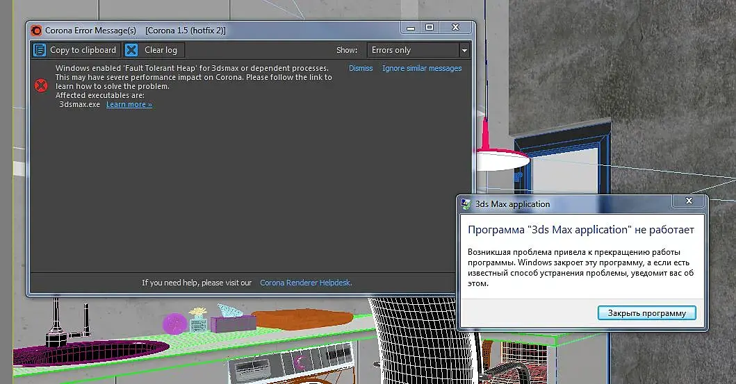The image size is (736, 384).
Task: Click the 3ds Max application dialog icon
Action: tap(466, 204)
